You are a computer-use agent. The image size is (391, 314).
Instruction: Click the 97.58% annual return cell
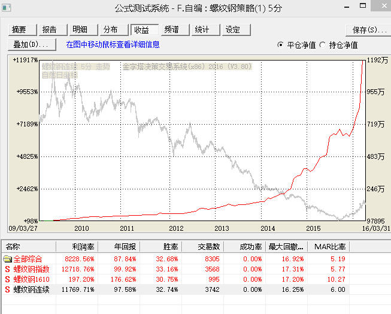click(x=125, y=289)
